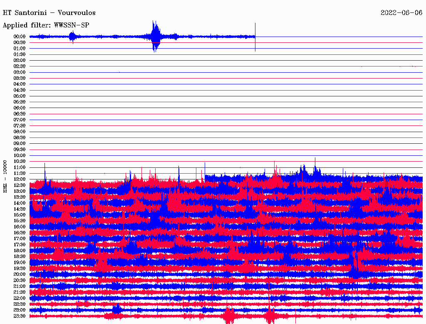Click the 22:00 time label
Screen dimensions: 426x324
point(20,298)
